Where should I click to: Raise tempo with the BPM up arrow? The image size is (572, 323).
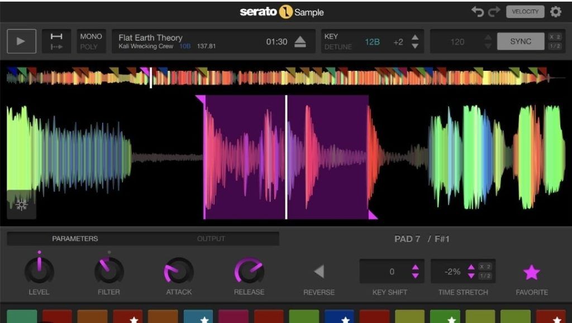[x=488, y=37]
